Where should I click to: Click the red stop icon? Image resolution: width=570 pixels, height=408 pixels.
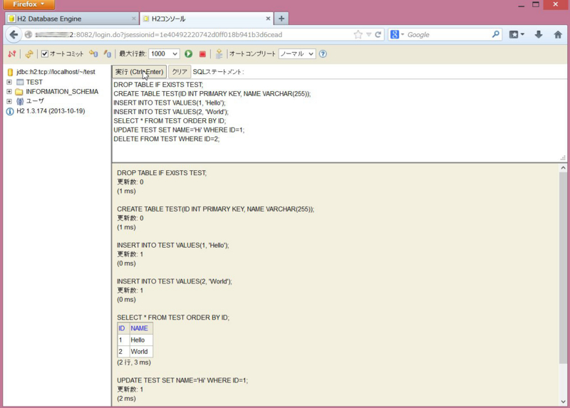[x=202, y=54]
